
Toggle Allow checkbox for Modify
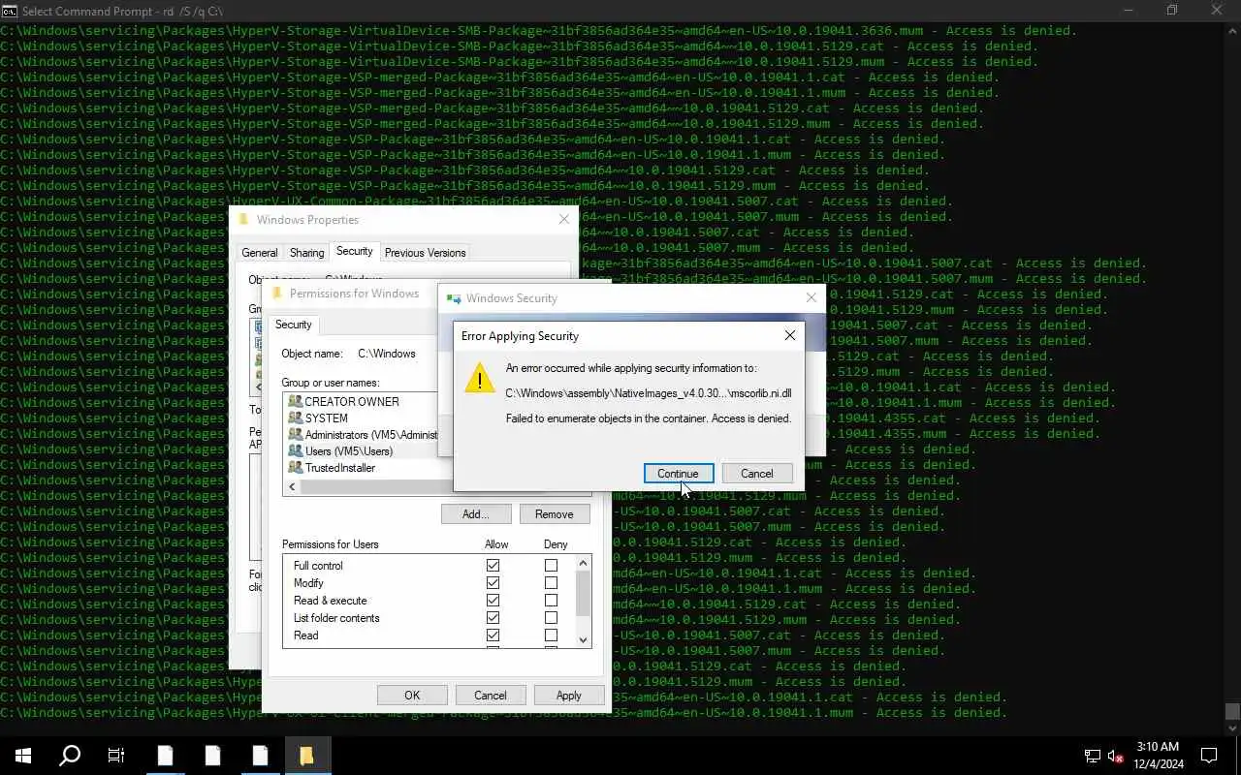493,583
